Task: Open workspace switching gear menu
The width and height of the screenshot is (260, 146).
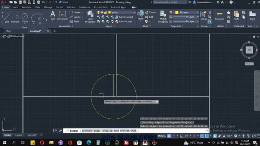Action: pos(236,136)
